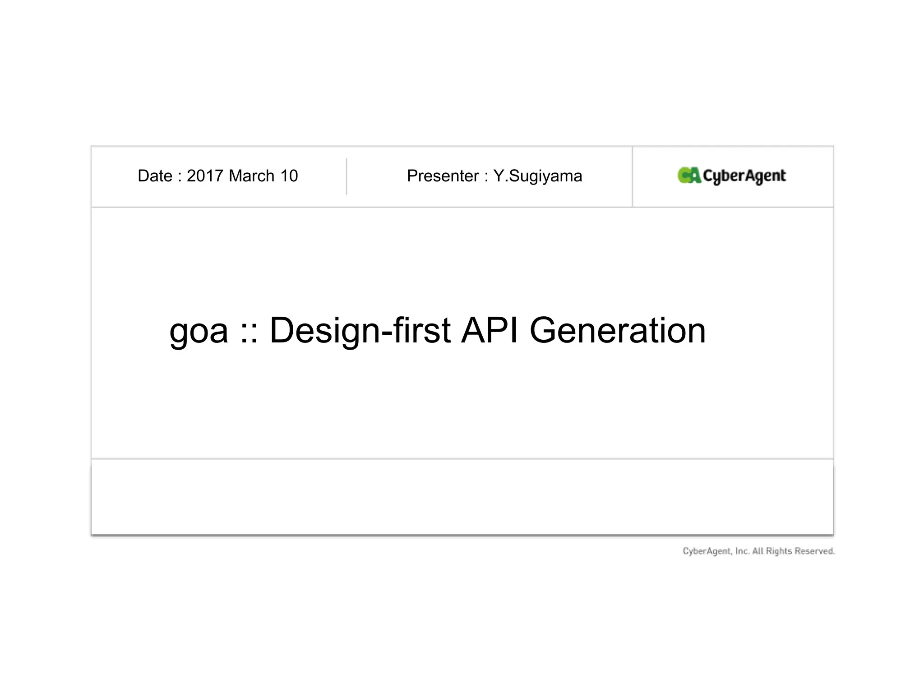Select the presenter name Y.Sugiyama
This screenshot has width=924, height=693.
[537, 176]
